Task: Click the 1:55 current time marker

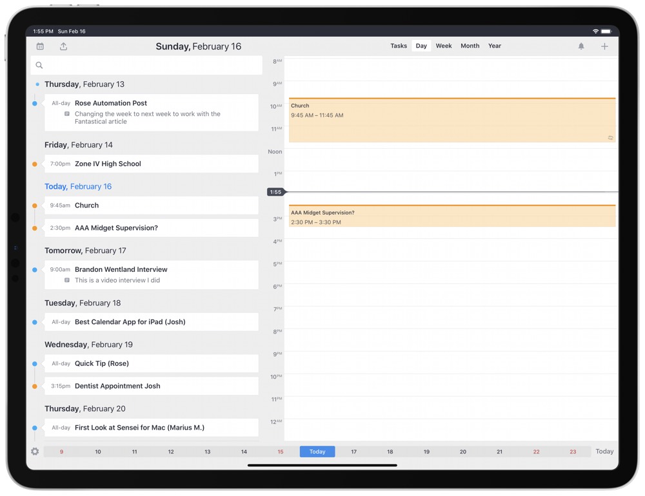Action: pyautogui.click(x=275, y=192)
